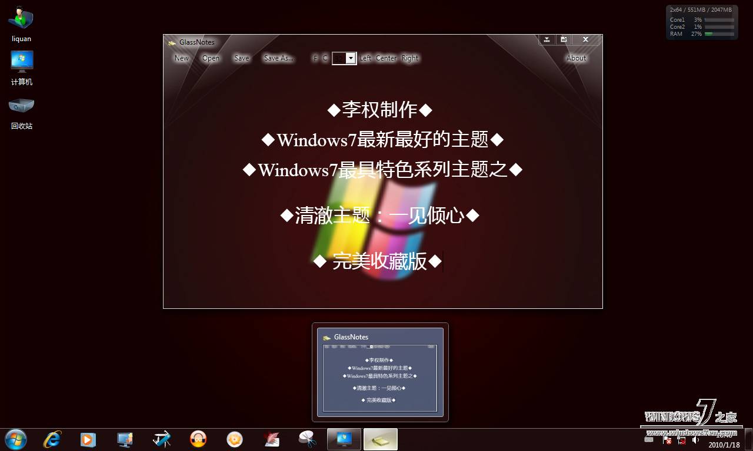
Task: Click the line Windows7最具特色系列主题之
Action: coord(382,170)
